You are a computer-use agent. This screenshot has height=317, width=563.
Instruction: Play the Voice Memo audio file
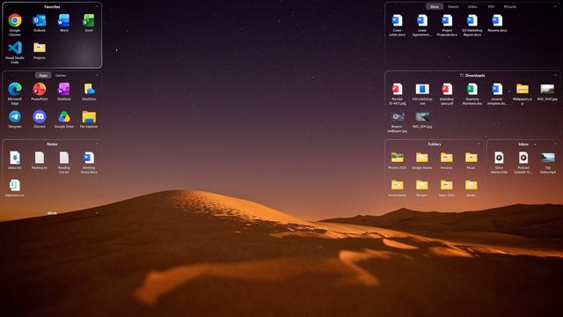(x=499, y=158)
